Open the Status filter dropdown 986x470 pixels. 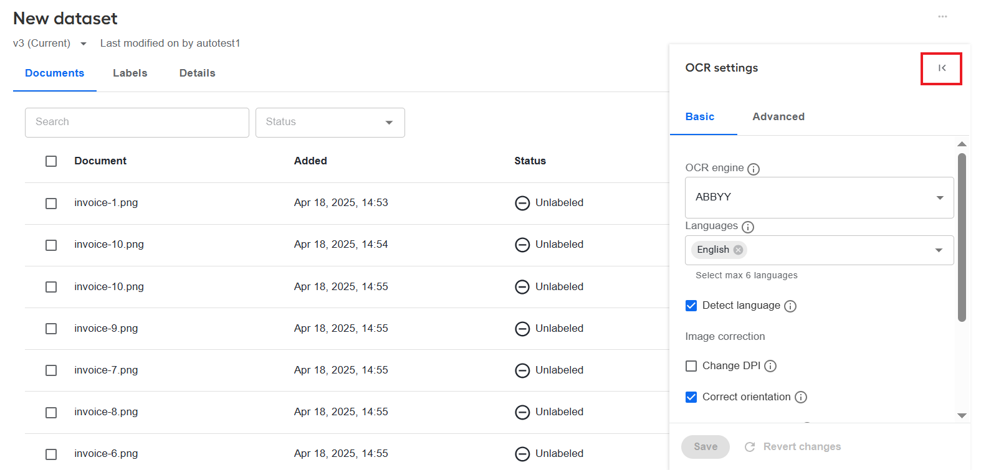330,123
